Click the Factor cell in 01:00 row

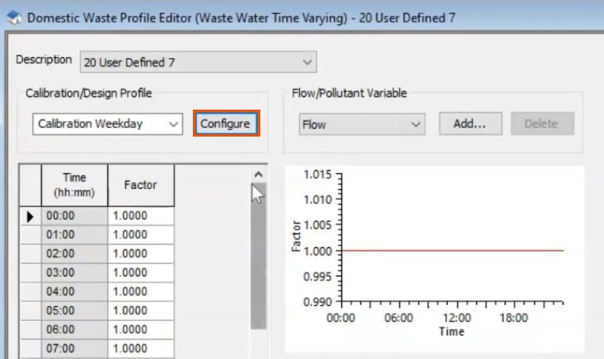click(x=141, y=234)
